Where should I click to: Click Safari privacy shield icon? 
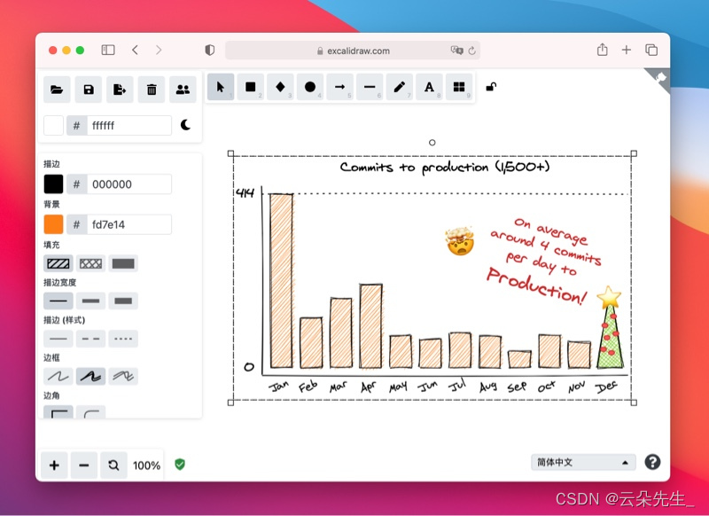pyautogui.click(x=210, y=50)
